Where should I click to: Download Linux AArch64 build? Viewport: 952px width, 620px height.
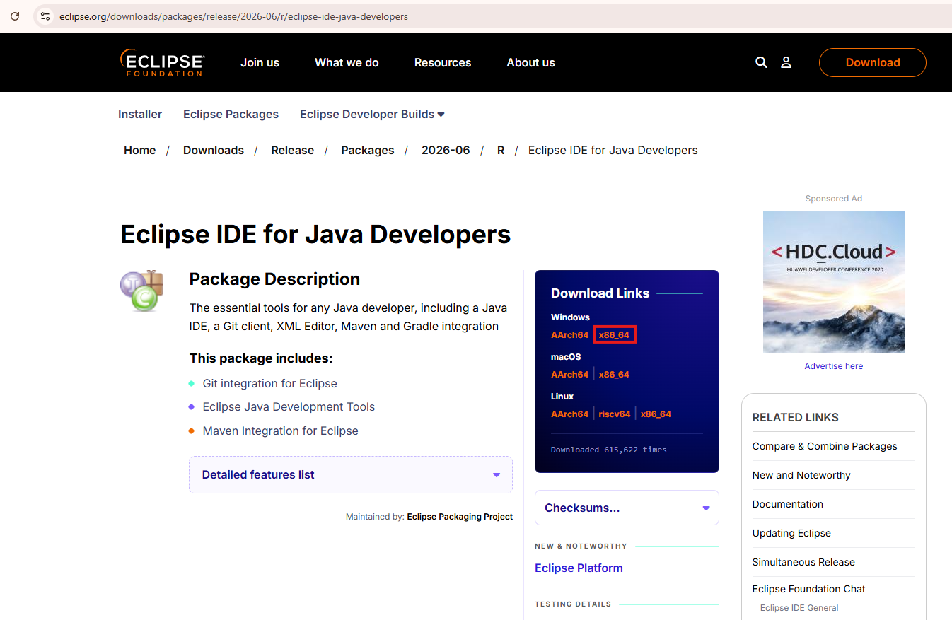point(569,414)
